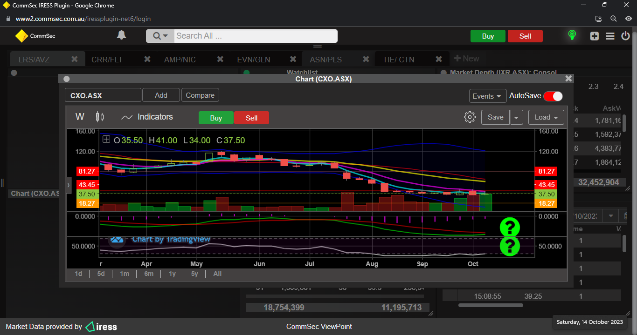Click the chart window link dot icon

coord(66,79)
